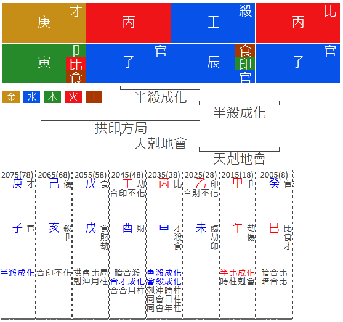Select red 巳 branch in the 2005 column
The image size is (343, 322).
(x=274, y=228)
